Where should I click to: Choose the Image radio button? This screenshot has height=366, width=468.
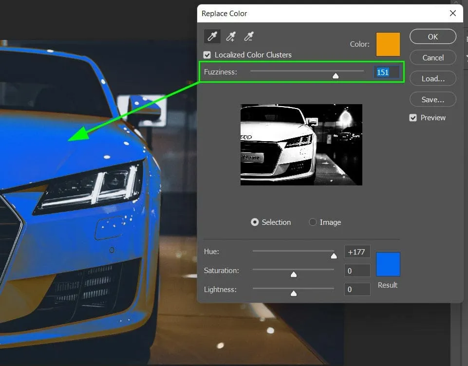tap(313, 222)
